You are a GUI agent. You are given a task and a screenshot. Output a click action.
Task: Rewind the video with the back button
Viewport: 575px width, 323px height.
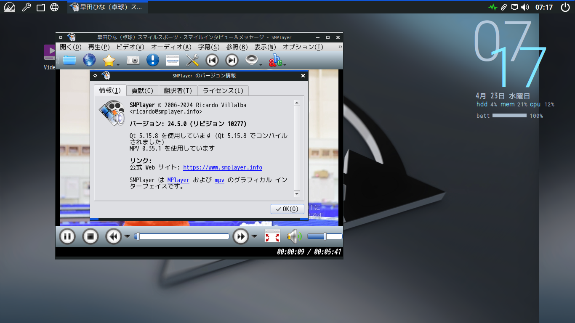tap(113, 236)
